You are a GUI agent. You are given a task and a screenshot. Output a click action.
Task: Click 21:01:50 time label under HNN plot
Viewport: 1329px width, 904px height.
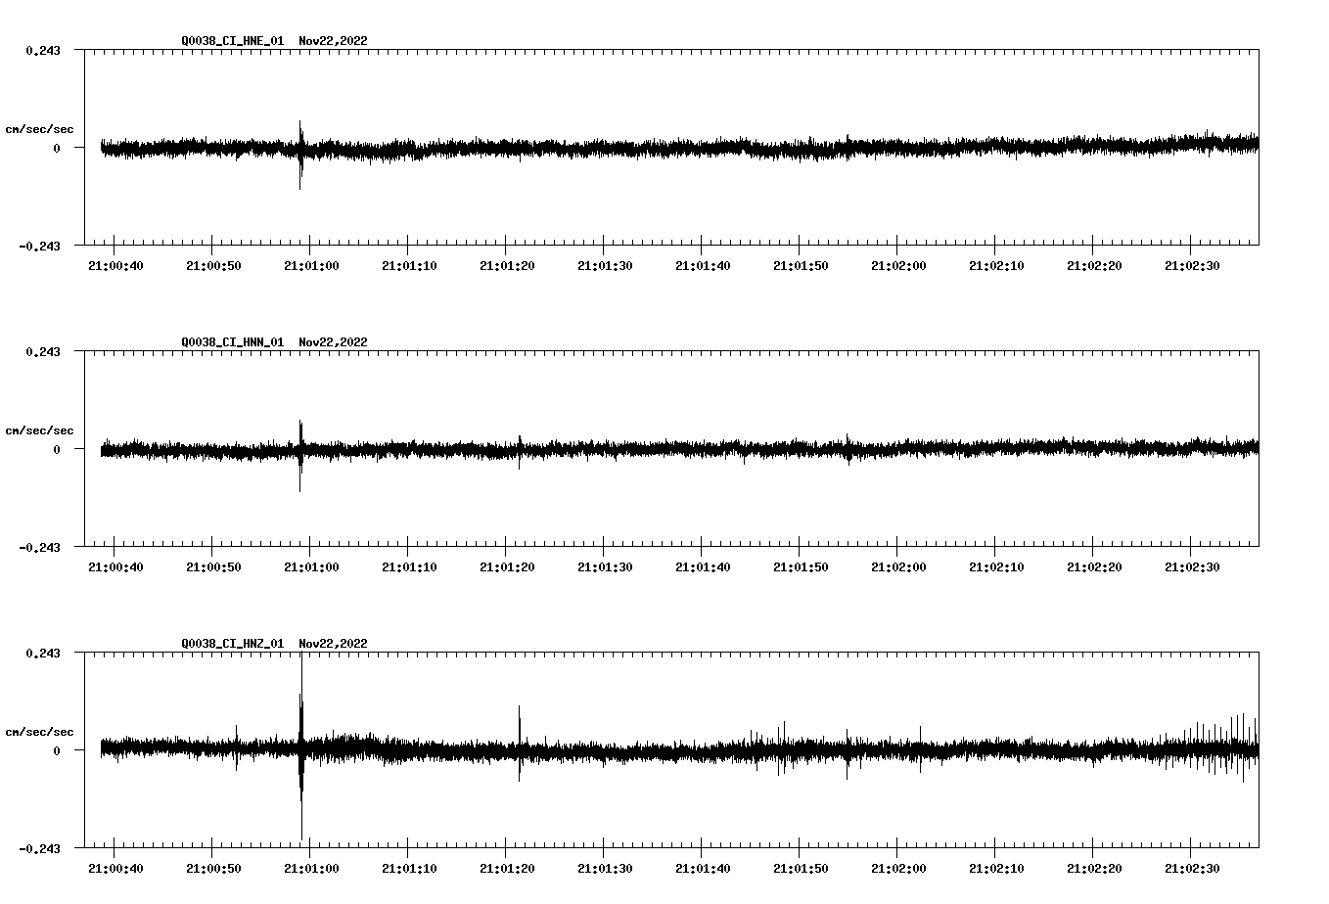[x=801, y=567]
